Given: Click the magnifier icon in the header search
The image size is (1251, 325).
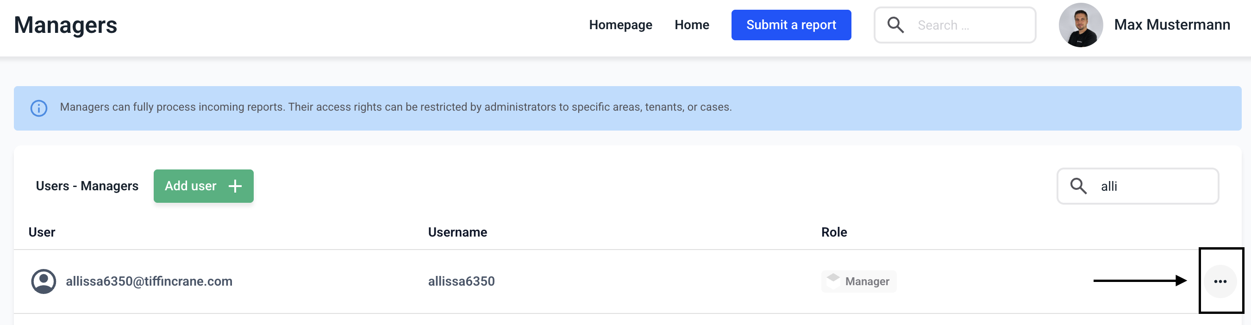Looking at the screenshot, I should pyautogui.click(x=895, y=25).
